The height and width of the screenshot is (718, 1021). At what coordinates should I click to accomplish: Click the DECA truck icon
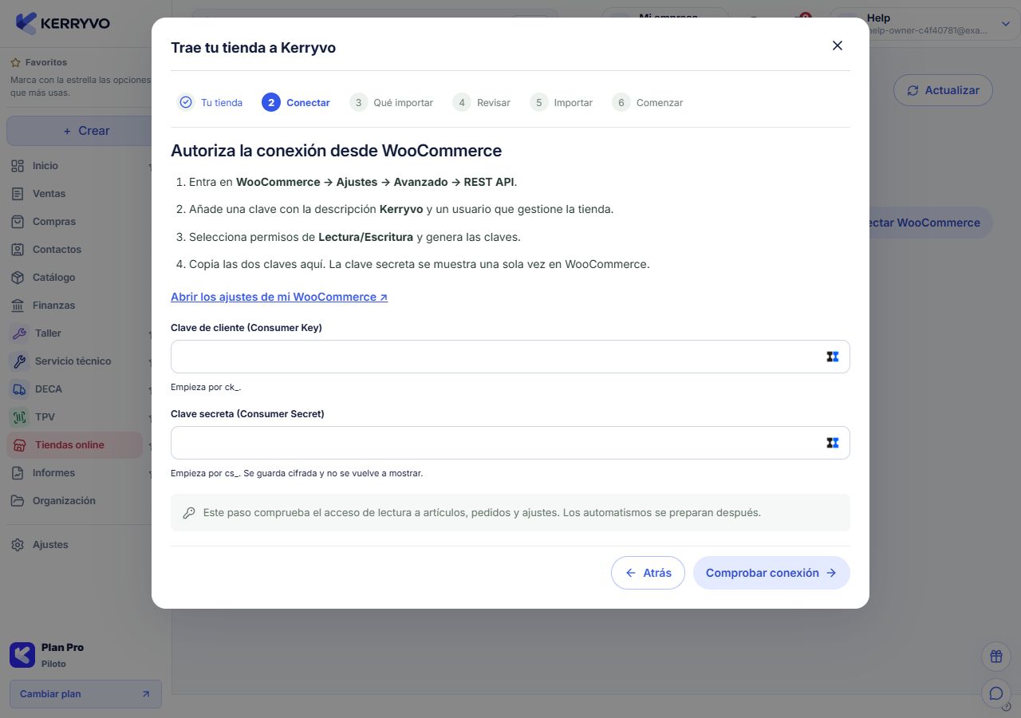coord(19,389)
